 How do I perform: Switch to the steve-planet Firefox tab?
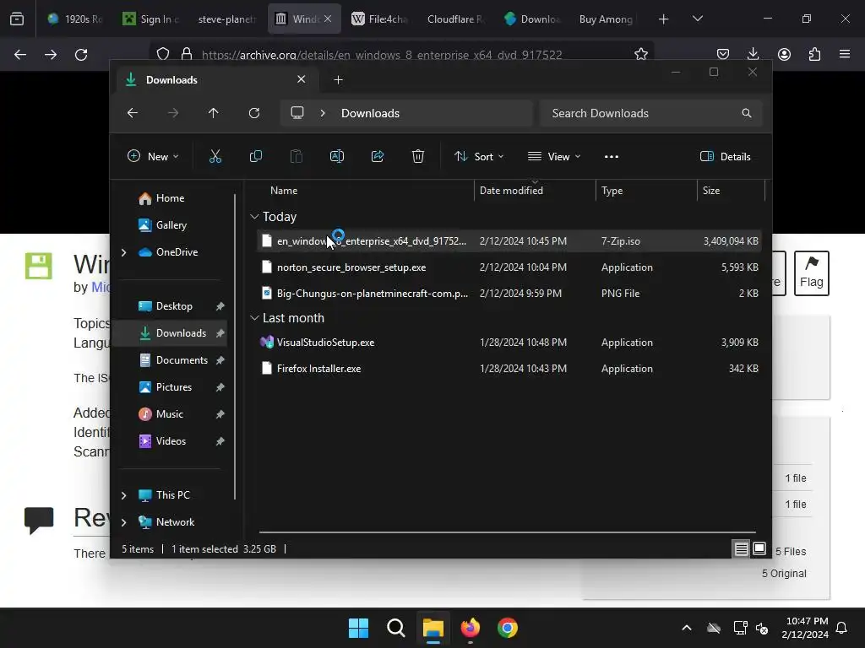coord(226,19)
